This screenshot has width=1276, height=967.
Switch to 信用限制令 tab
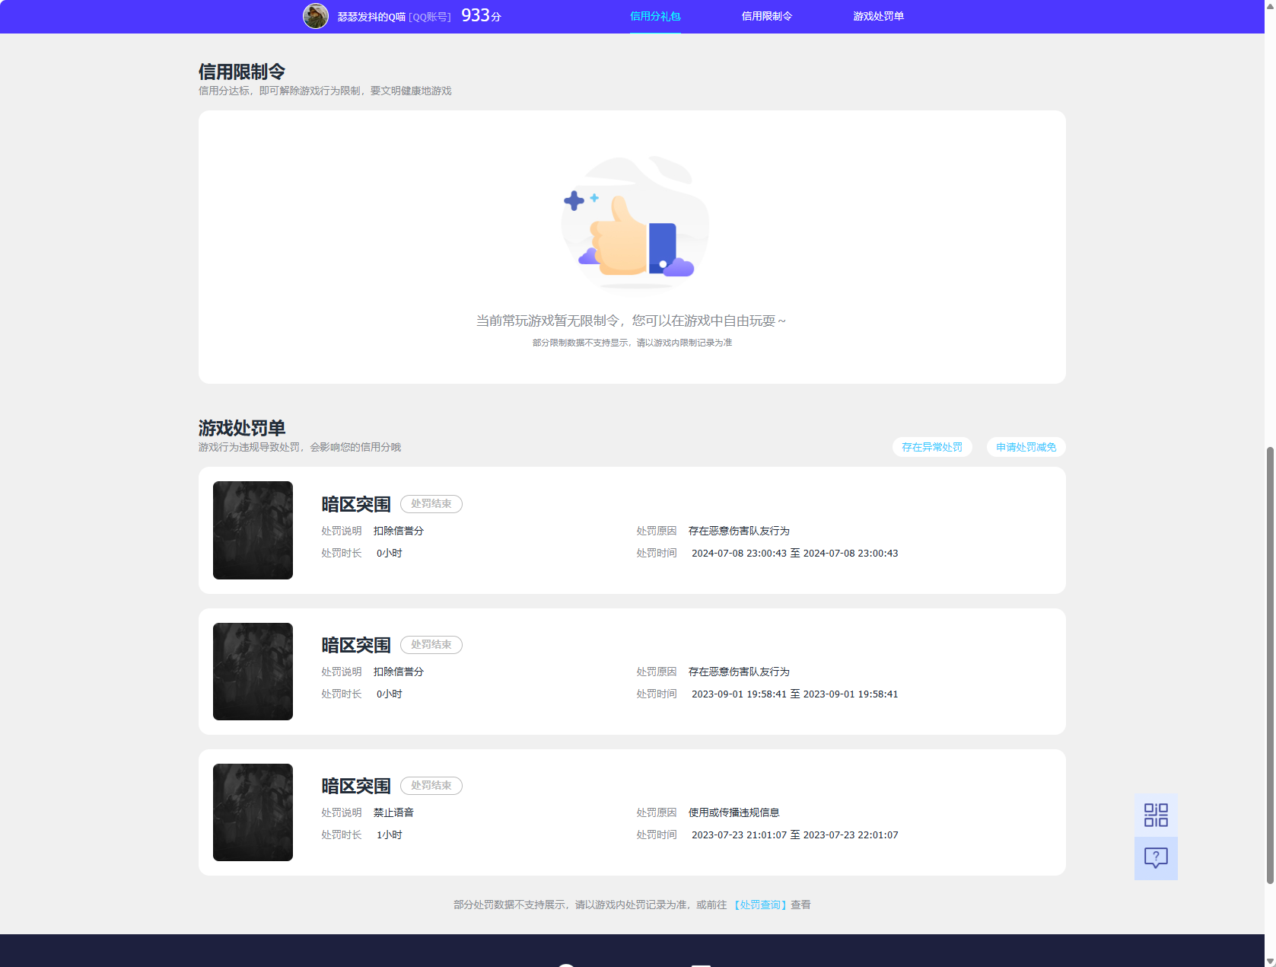point(767,16)
